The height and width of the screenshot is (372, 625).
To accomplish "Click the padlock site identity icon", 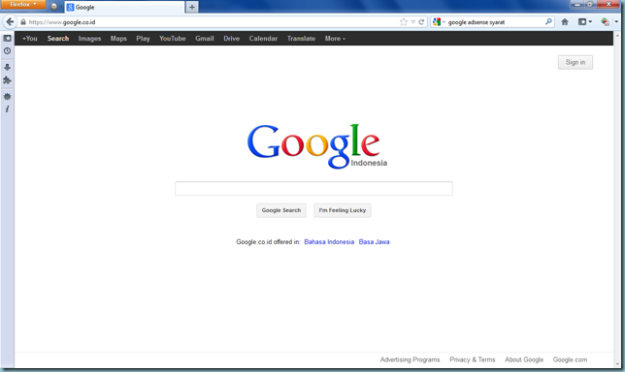I will click(x=23, y=22).
